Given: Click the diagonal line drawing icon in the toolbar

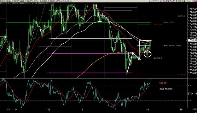Looking at the screenshot, I should pyautogui.click(x=171, y=1).
